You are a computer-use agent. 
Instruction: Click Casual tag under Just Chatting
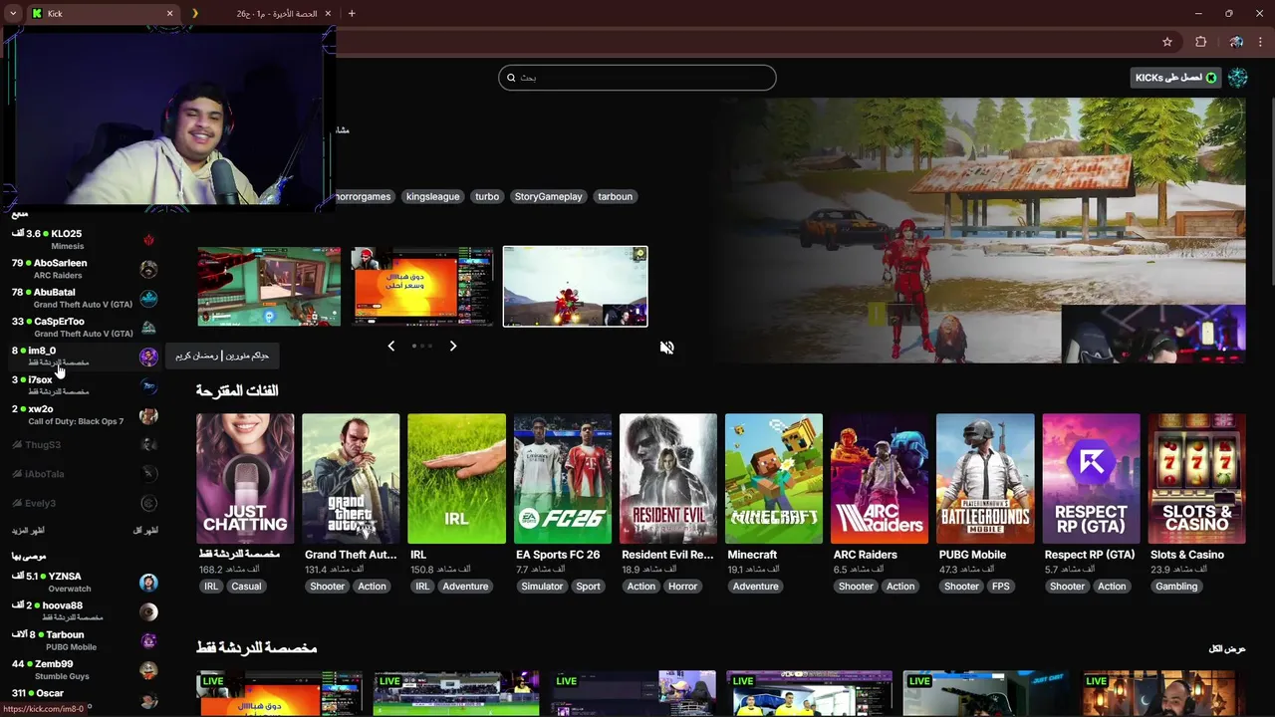coord(246,587)
